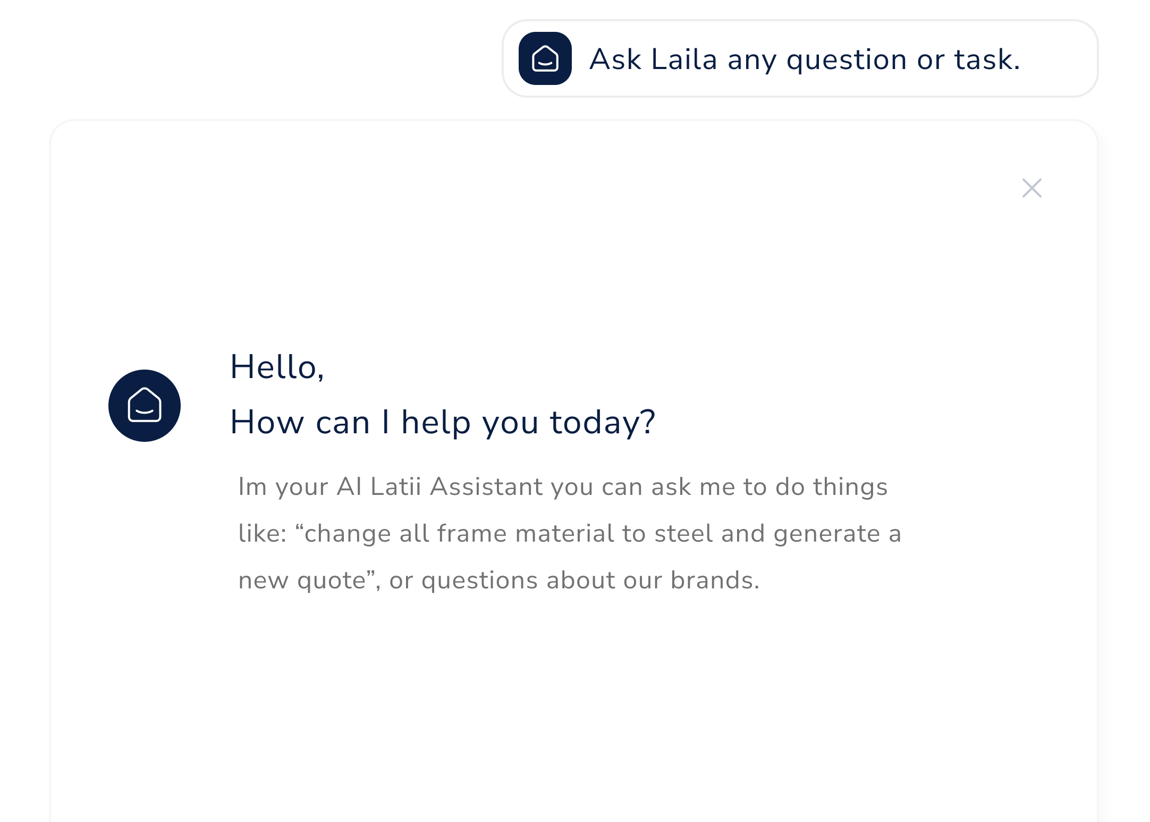1150x822 pixels.
Task: Click the "Hello," greeting text
Action: pos(277,367)
